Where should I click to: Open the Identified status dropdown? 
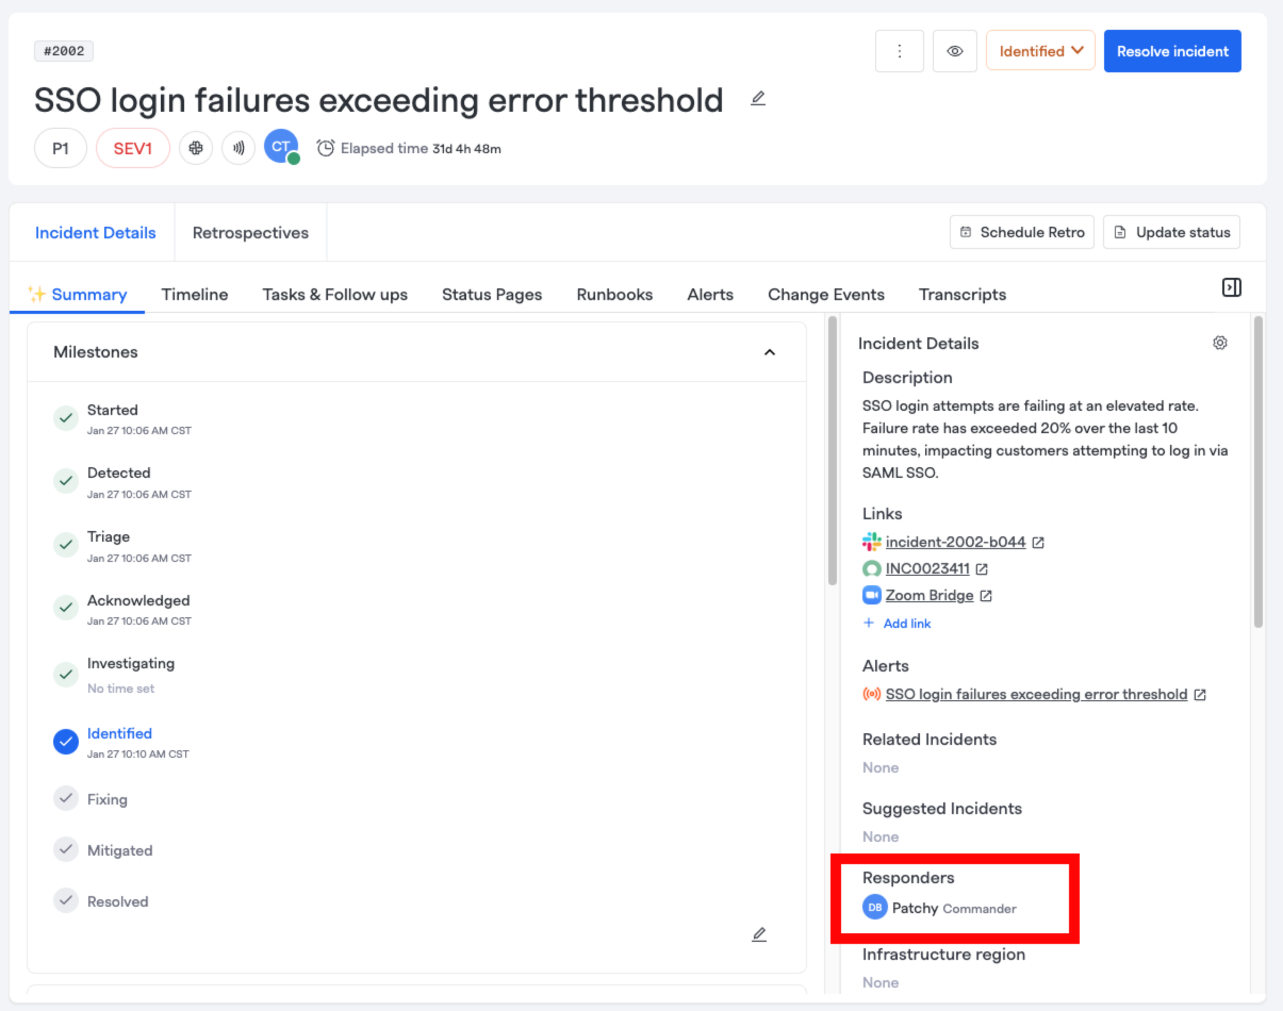pyautogui.click(x=1040, y=52)
